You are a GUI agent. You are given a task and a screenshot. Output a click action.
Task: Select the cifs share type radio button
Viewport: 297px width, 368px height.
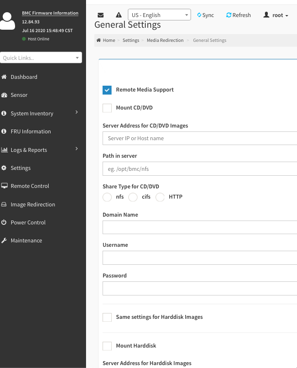tap(133, 197)
